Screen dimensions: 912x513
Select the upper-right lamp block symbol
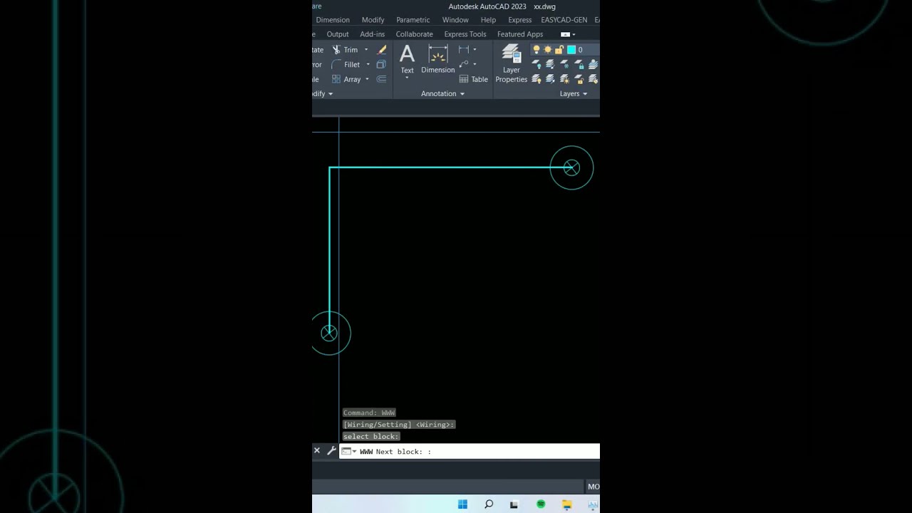(571, 167)
